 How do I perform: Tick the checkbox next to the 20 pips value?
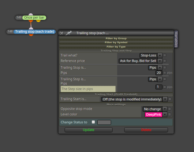point(165,73)
